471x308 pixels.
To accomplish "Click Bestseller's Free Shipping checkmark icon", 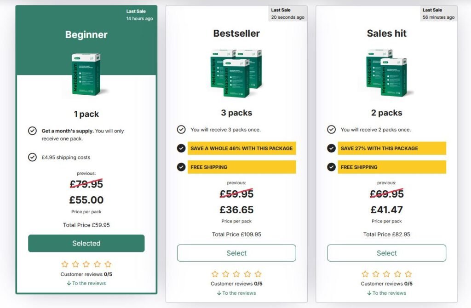I will (181, 167).
